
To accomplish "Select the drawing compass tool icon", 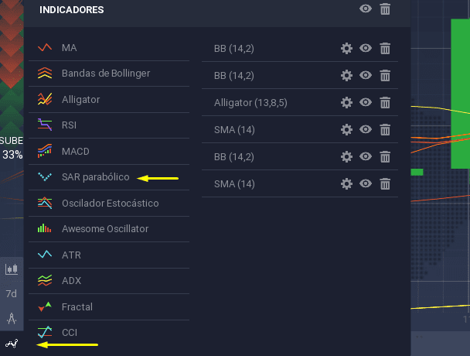I will click(x=12, y=319).
